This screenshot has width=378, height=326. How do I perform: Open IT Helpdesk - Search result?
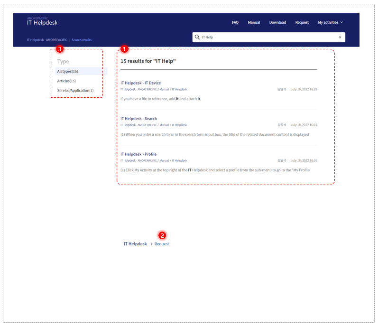(138, 118)
